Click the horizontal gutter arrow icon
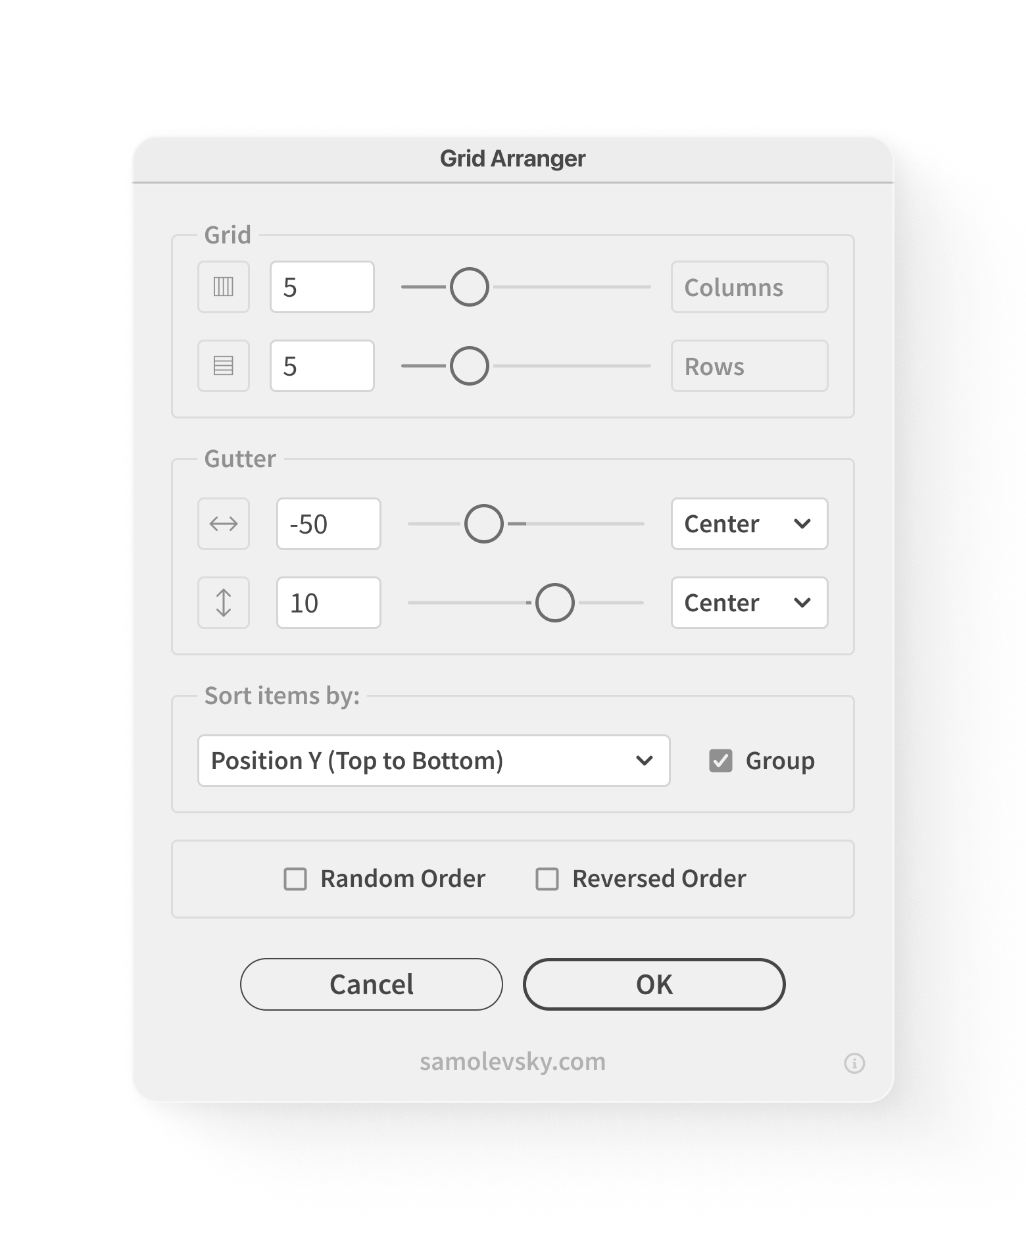 click(x=224, y=524)
